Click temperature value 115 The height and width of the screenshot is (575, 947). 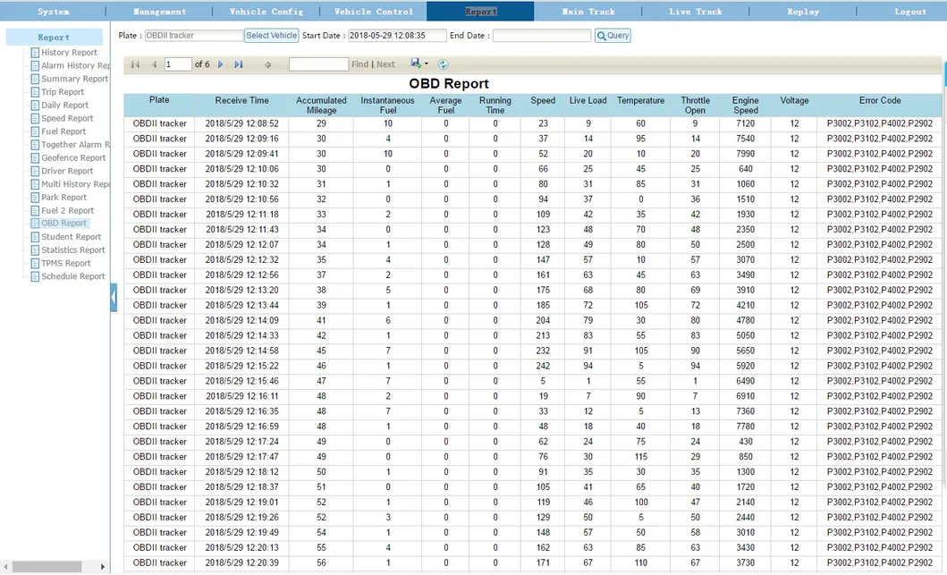click(641, 457)
